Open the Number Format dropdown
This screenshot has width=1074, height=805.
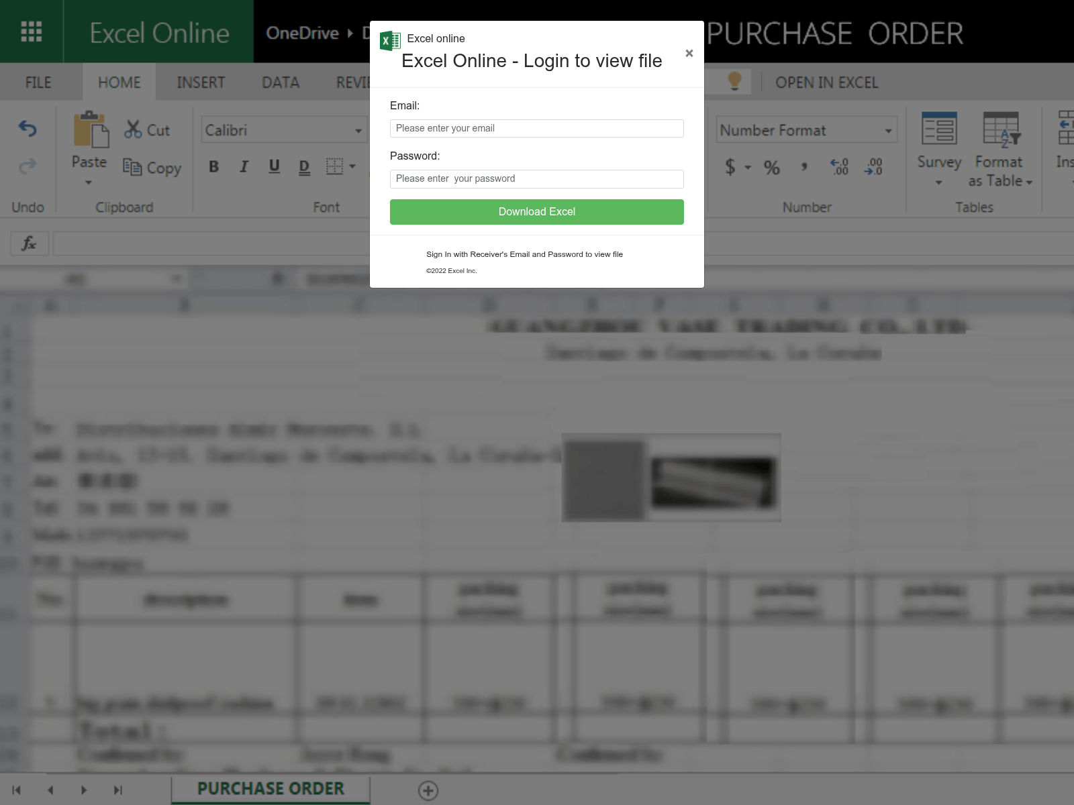pos(888,131)
